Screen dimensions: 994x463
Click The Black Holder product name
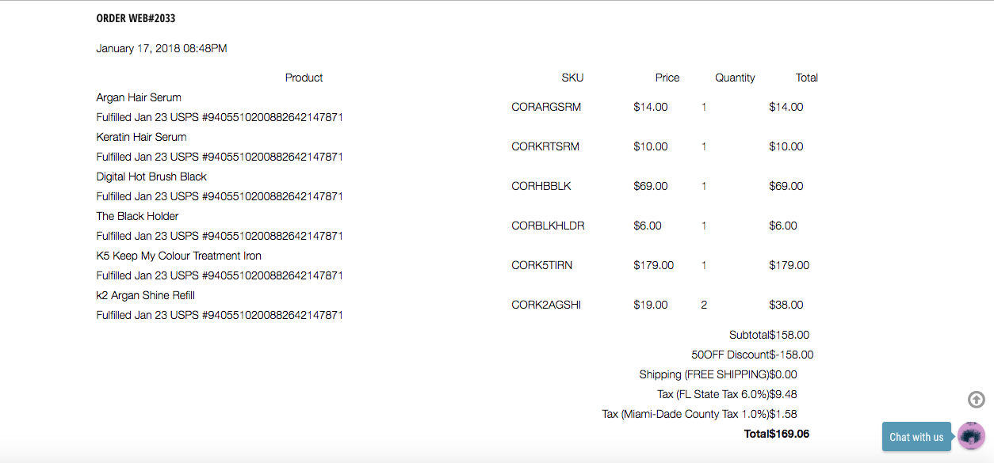tap(137, 216)
